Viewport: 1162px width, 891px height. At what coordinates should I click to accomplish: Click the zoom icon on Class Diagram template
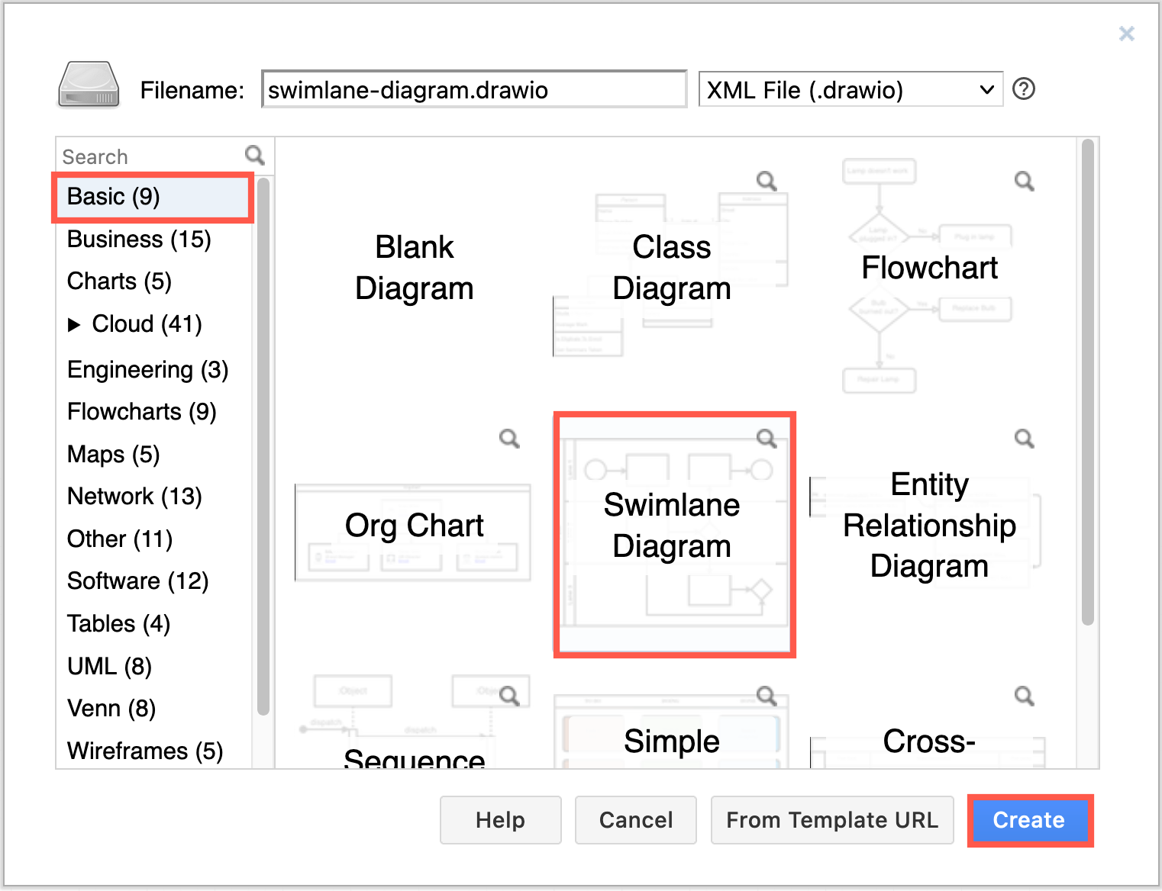767,181
